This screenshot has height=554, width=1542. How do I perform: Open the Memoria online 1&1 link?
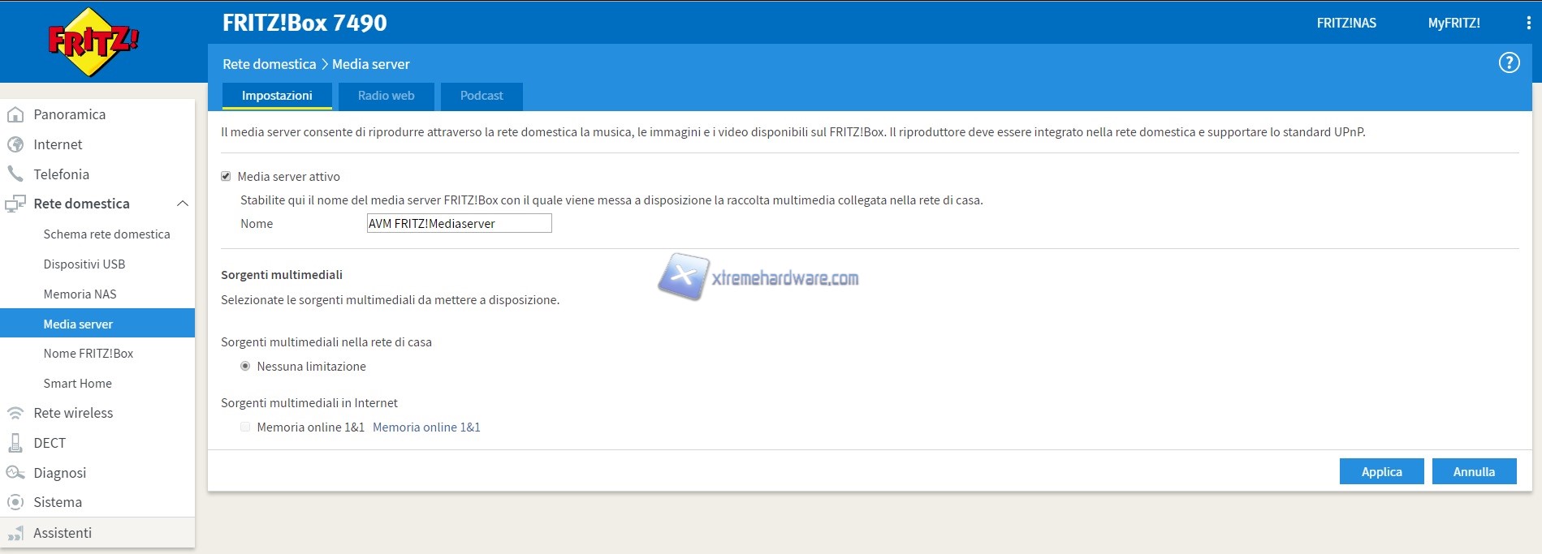point(426,427)
